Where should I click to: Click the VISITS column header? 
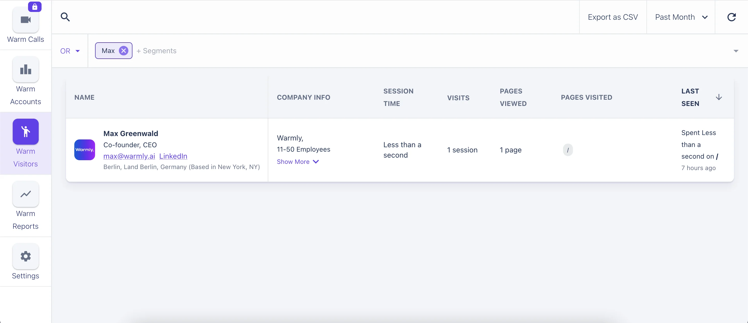pos(458,98)
